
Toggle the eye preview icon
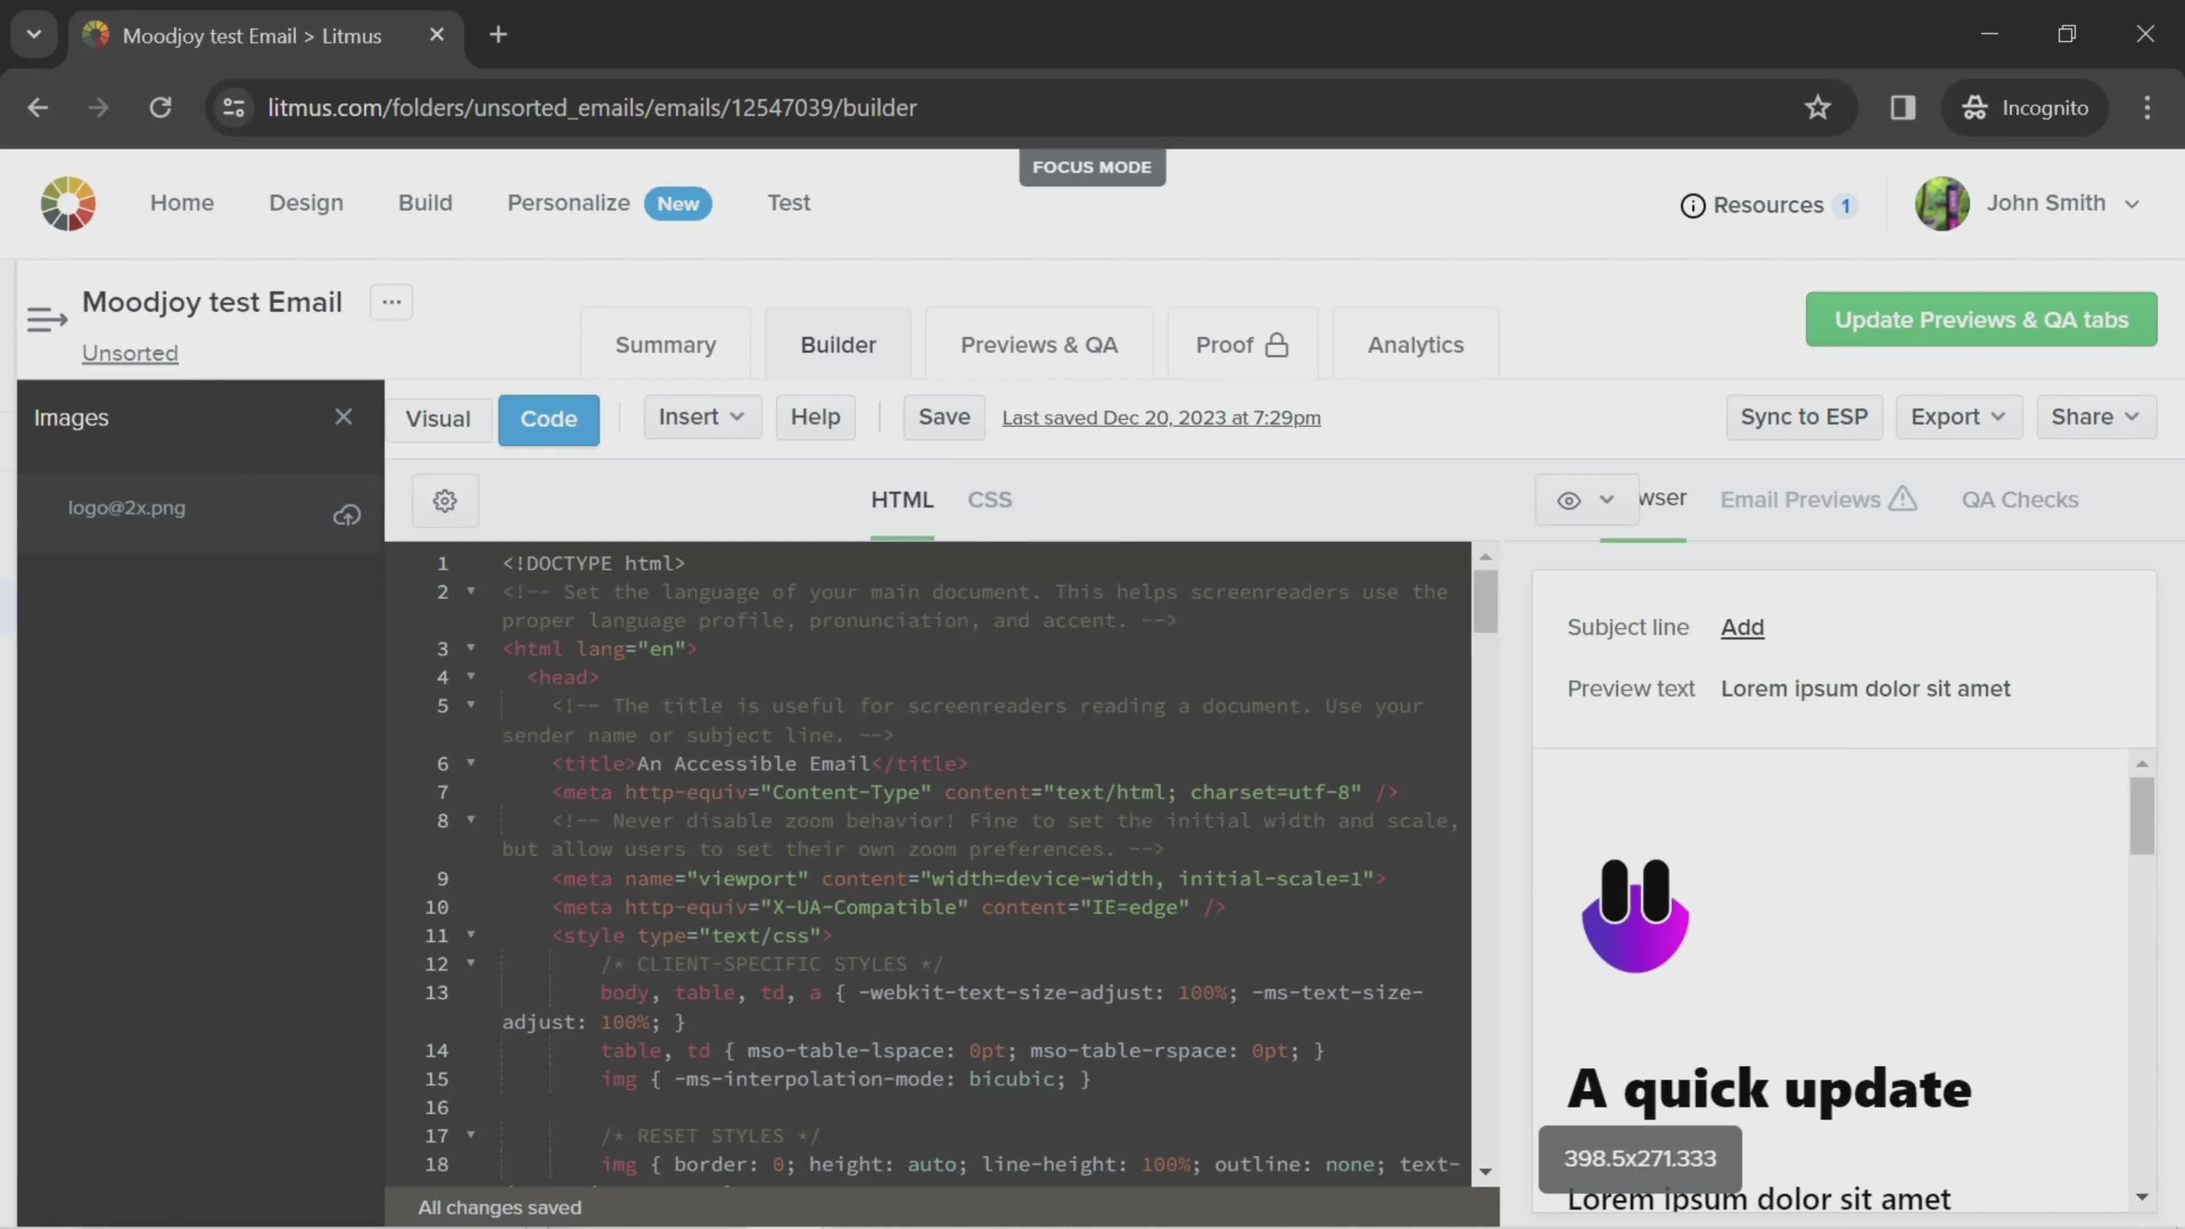(x=1570, y=498)
